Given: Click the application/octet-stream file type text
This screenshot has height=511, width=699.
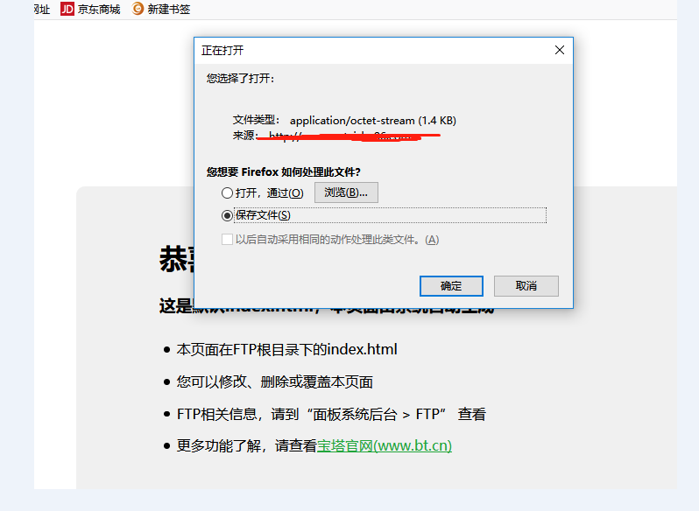Looking at the screenshot, I should click(x=372, y=121).
